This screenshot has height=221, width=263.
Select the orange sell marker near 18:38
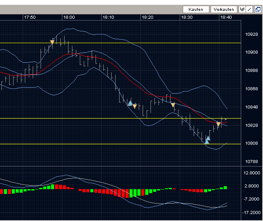pyautogui.click(x=219, y=125)
